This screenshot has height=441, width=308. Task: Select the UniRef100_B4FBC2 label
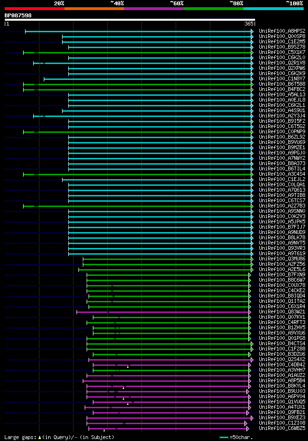[282, 89]
